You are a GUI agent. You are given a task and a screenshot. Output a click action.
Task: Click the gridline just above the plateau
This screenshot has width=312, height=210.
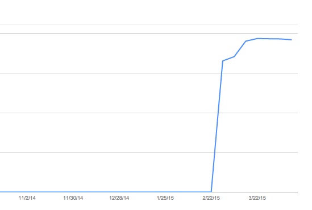coord(149,33)
